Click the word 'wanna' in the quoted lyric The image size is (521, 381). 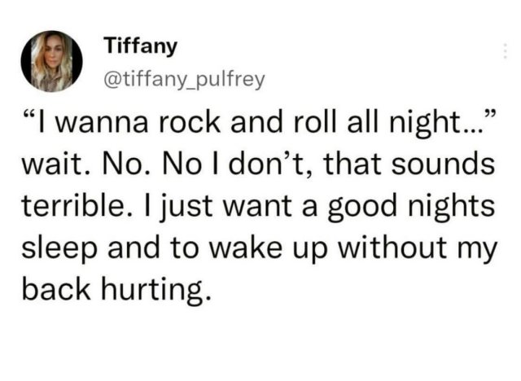[101, 125]
